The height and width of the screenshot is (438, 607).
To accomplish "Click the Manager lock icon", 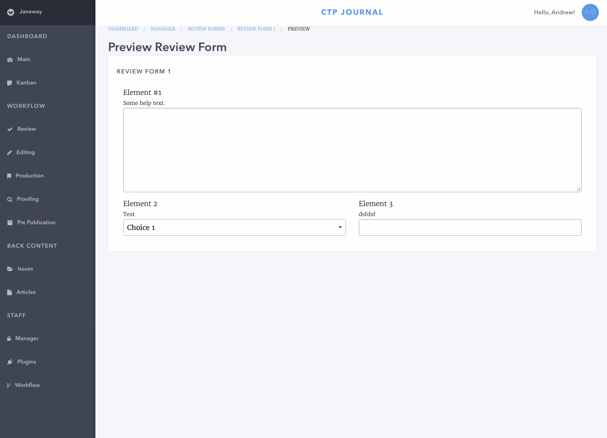I will (9, 338).
